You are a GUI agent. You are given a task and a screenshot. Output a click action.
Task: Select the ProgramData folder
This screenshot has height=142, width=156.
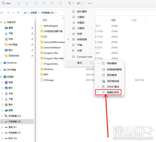click(49, 64)
